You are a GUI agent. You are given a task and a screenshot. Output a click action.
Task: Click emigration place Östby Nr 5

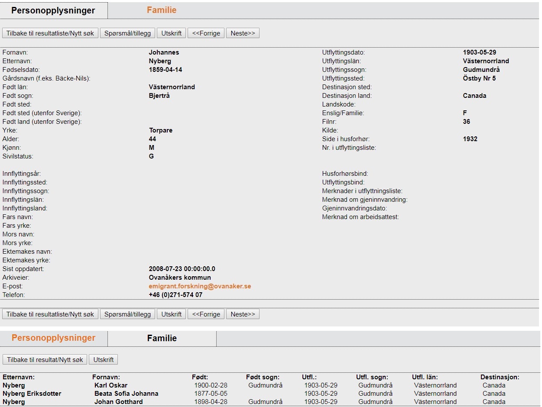(x=479, y=78)
